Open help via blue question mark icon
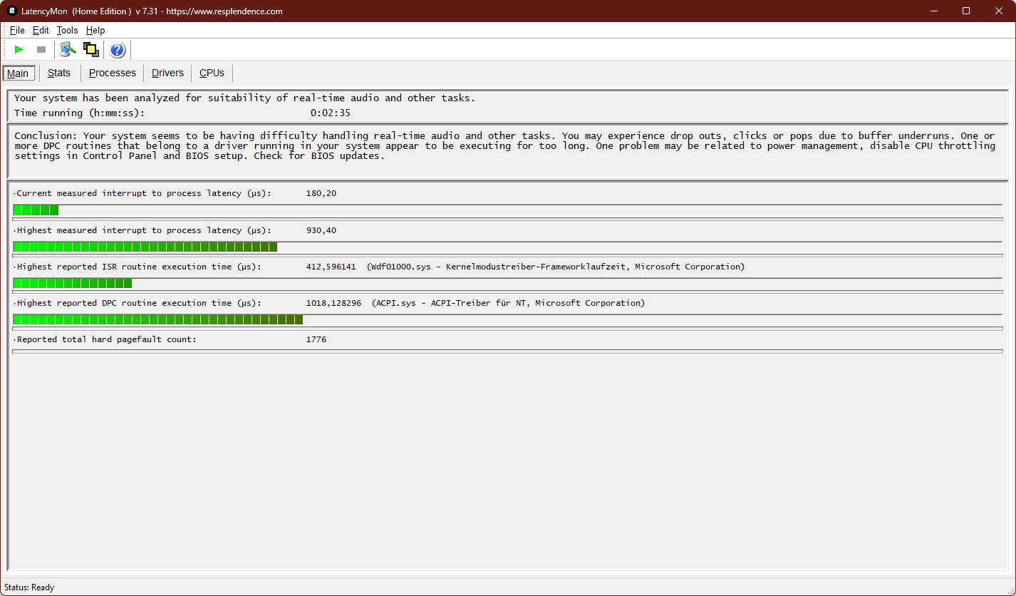This screenshot has height=596, width=1016. click(118, 50)
